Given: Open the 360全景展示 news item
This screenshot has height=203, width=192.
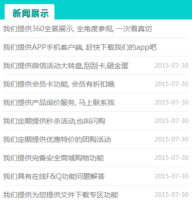Looking at the screenshot, I should [x=78, y=29].
